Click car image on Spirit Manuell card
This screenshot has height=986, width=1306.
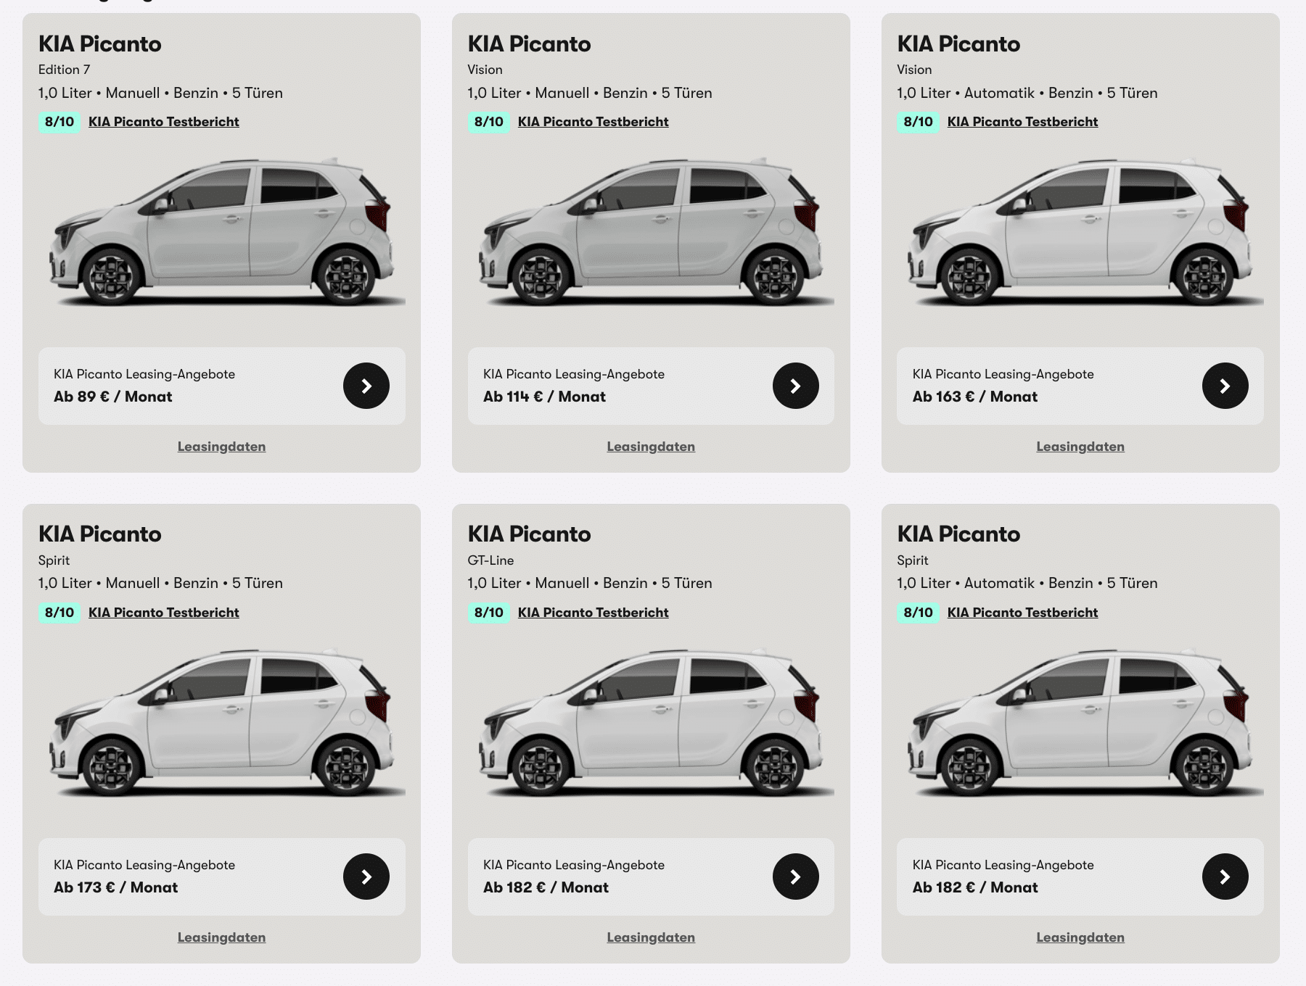[221, 723]
